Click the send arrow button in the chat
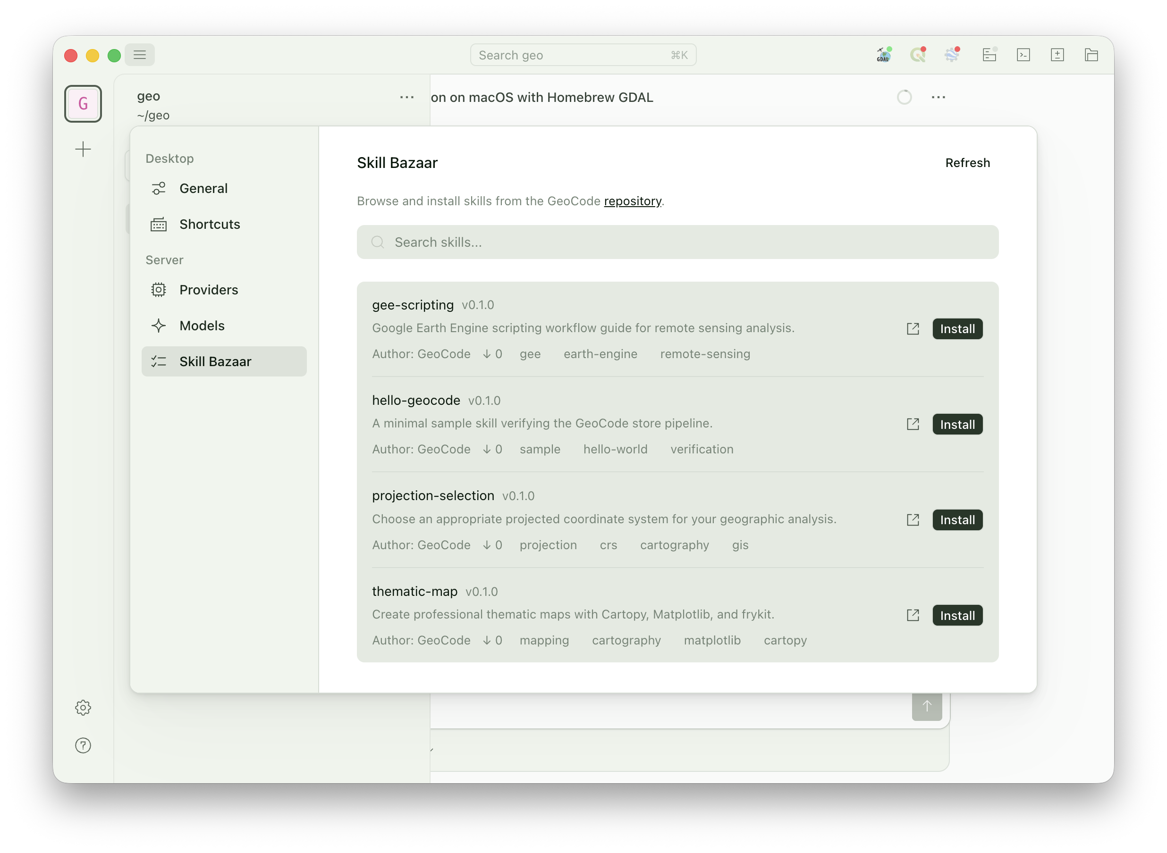Viewport: 1167px width, 853px height. pos(927,706)
